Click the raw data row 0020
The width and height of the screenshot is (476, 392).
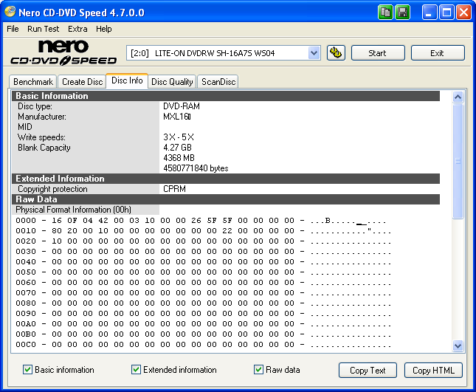tap(203, 241)
